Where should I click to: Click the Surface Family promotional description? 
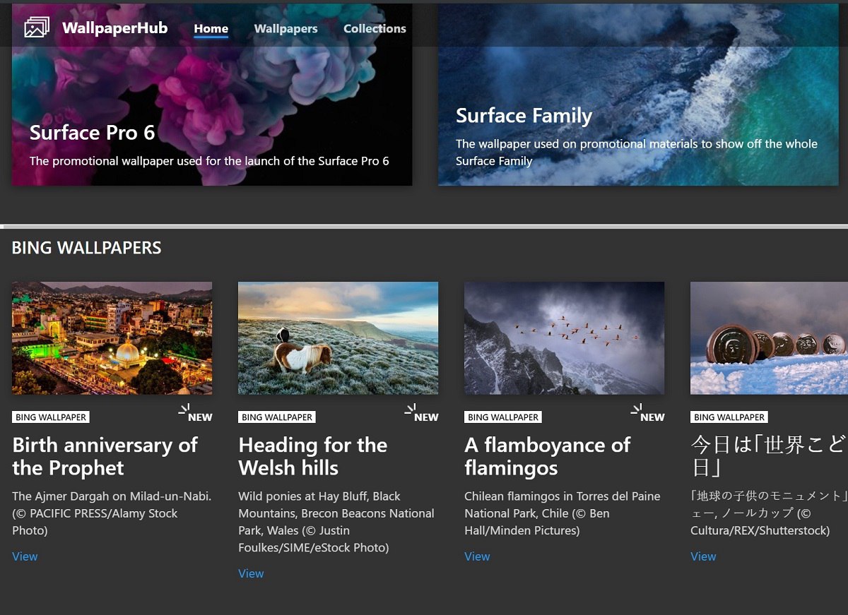637,153
